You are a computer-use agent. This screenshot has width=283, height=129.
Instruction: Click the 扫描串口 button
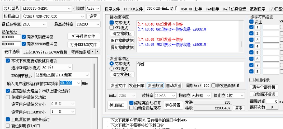[x=11, y=16]
